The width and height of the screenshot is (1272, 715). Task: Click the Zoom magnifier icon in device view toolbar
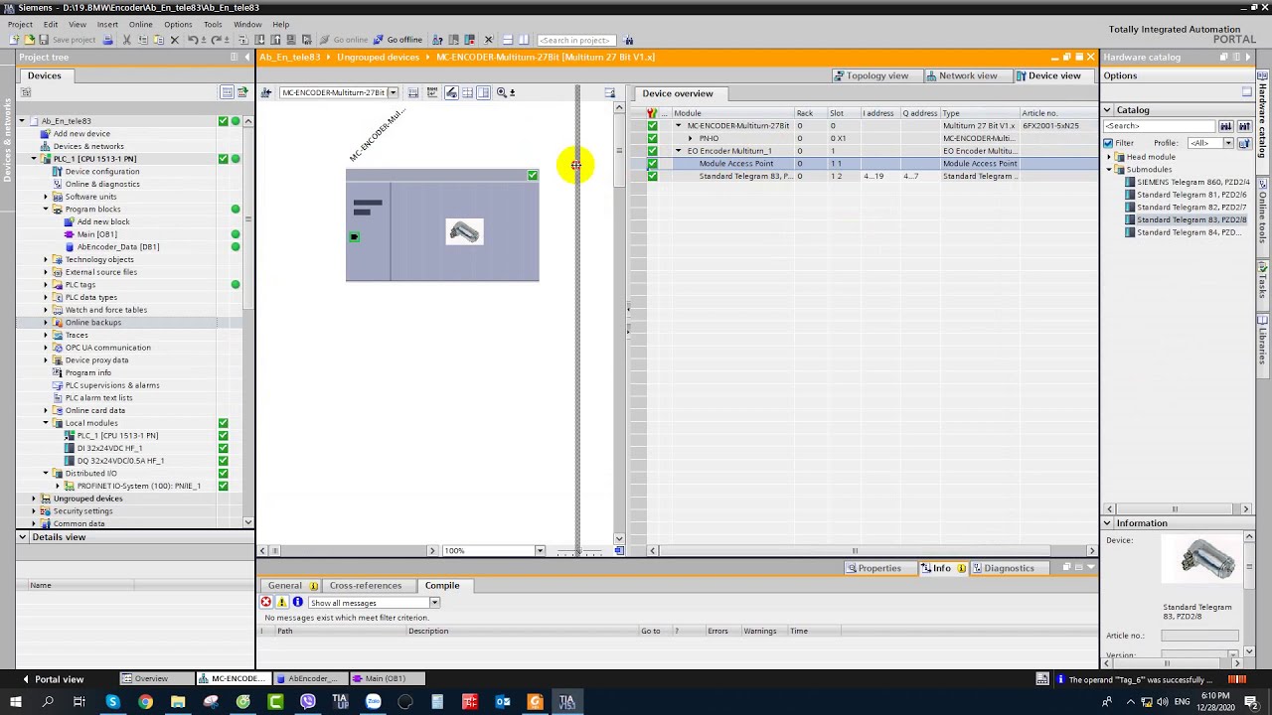(502, 92)
